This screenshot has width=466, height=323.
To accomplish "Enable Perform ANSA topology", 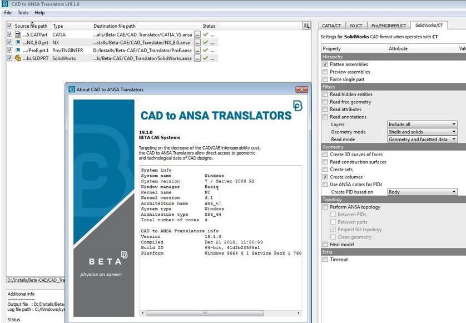I will (x=325, y=207).
